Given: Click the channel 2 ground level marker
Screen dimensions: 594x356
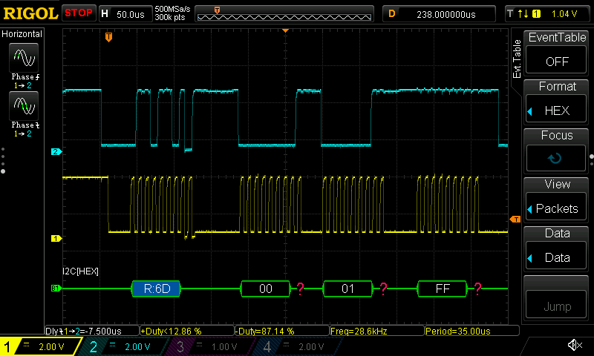Looking at the screenshot, I should 56,152.
